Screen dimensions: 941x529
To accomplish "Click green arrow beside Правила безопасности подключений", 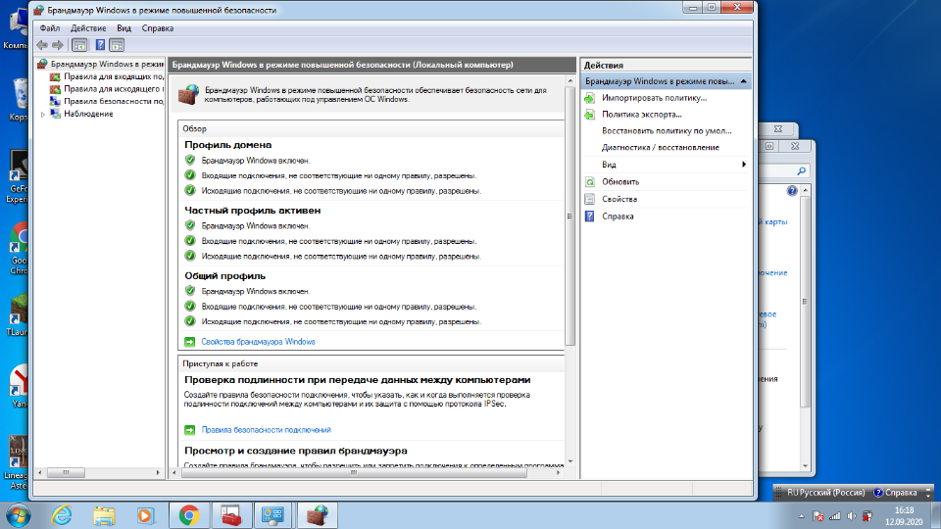I will 189,430.
